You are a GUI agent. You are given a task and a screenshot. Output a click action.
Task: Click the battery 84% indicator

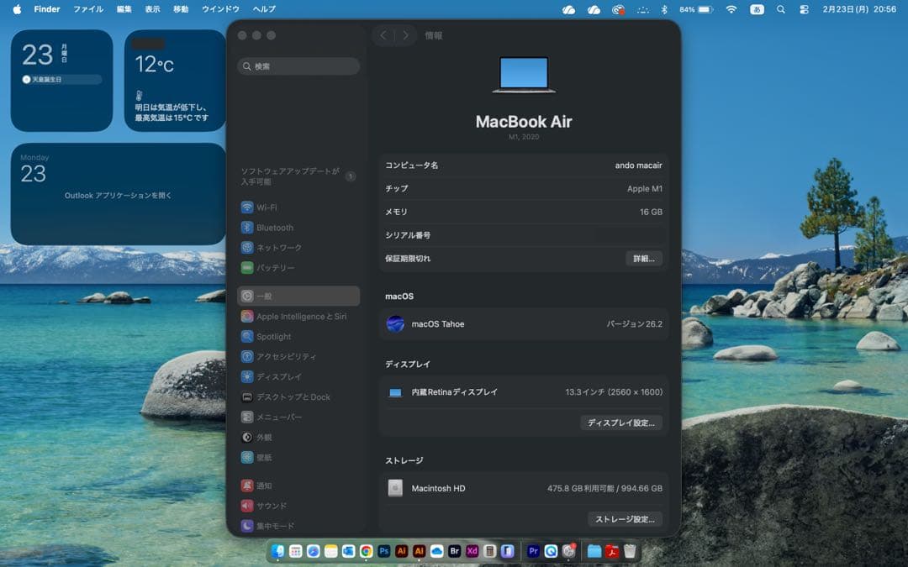pos(695,9)
